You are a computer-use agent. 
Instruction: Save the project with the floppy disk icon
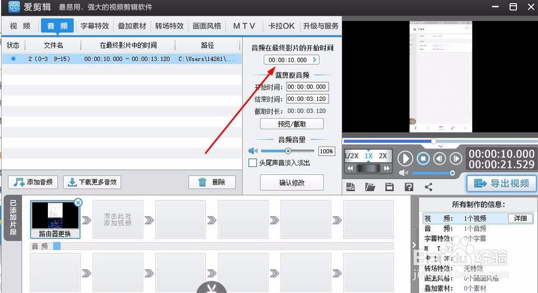coord(390,187)
